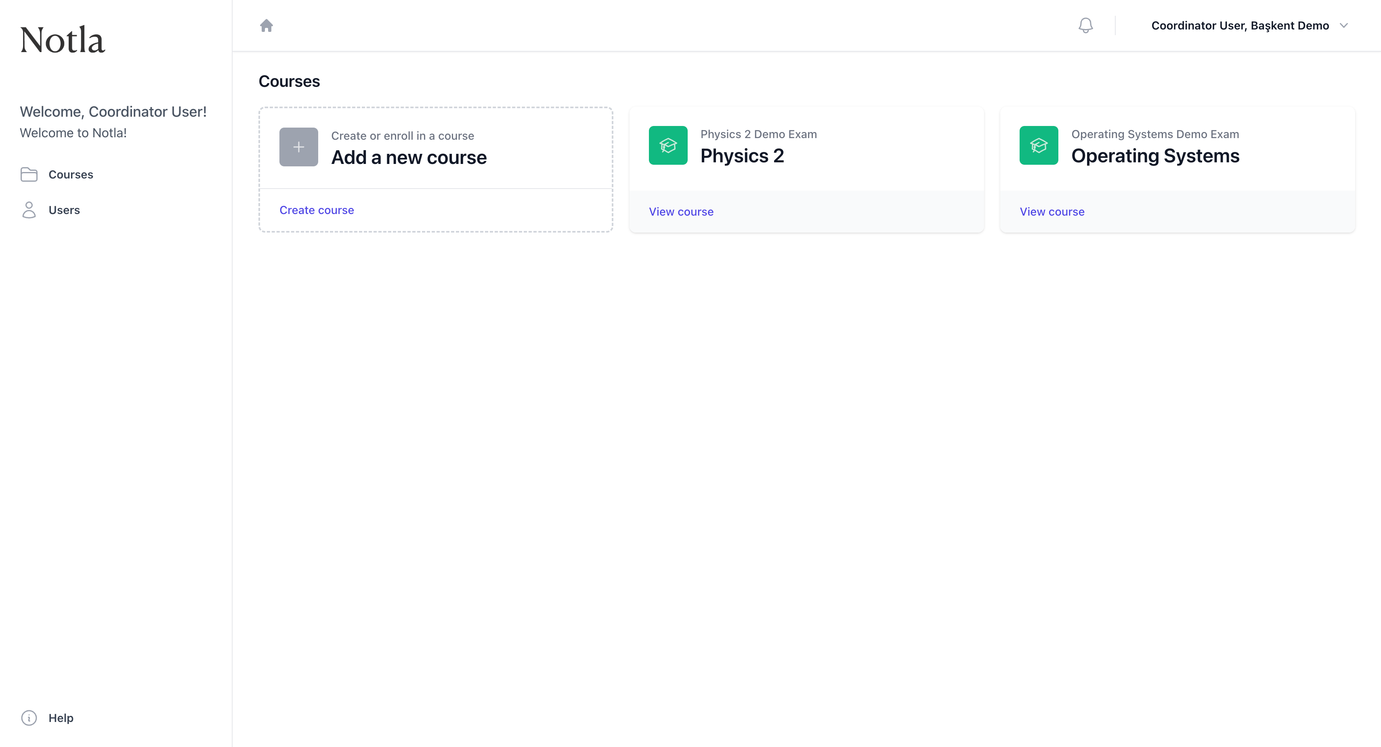Click the Operating Systems graduation cap icon
The height and width of the screenshot is (747, 1381).
[1039, 145]
